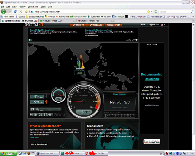Open the GLOBAL STATS page
The image size is (195, 156).
(114, 25)
